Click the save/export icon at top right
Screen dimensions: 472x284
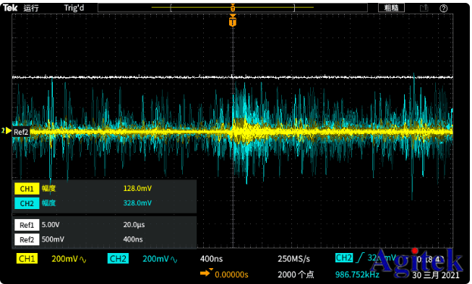[x=424, y=8]
